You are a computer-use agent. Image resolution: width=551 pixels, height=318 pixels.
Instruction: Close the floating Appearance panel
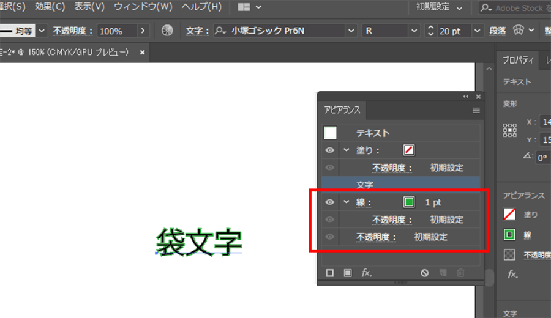[478, 97]
